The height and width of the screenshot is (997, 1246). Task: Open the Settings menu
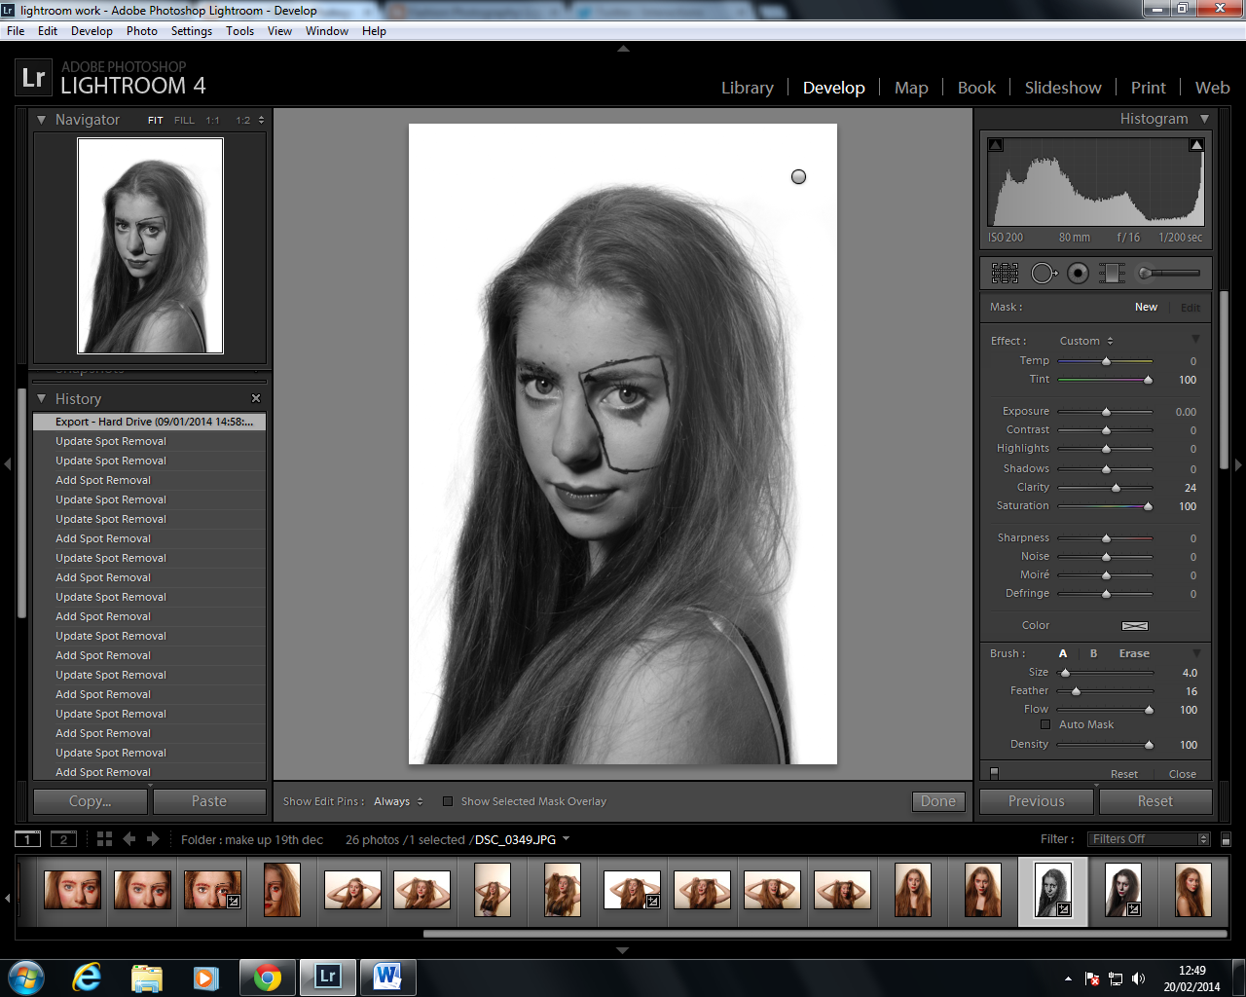pos(191,31)
